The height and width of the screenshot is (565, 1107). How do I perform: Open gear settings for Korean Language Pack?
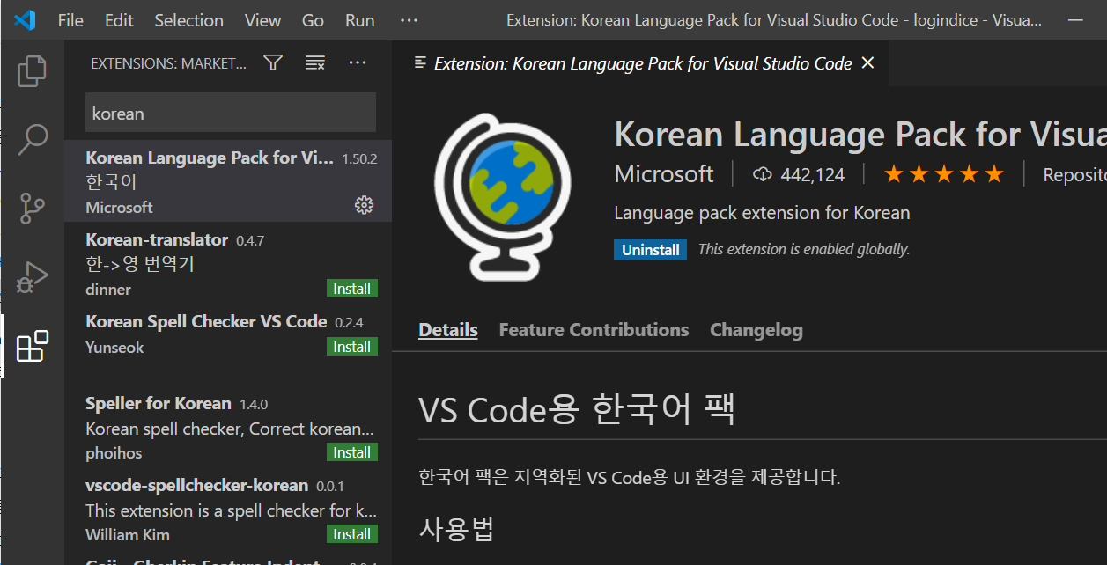pos(364,205)
